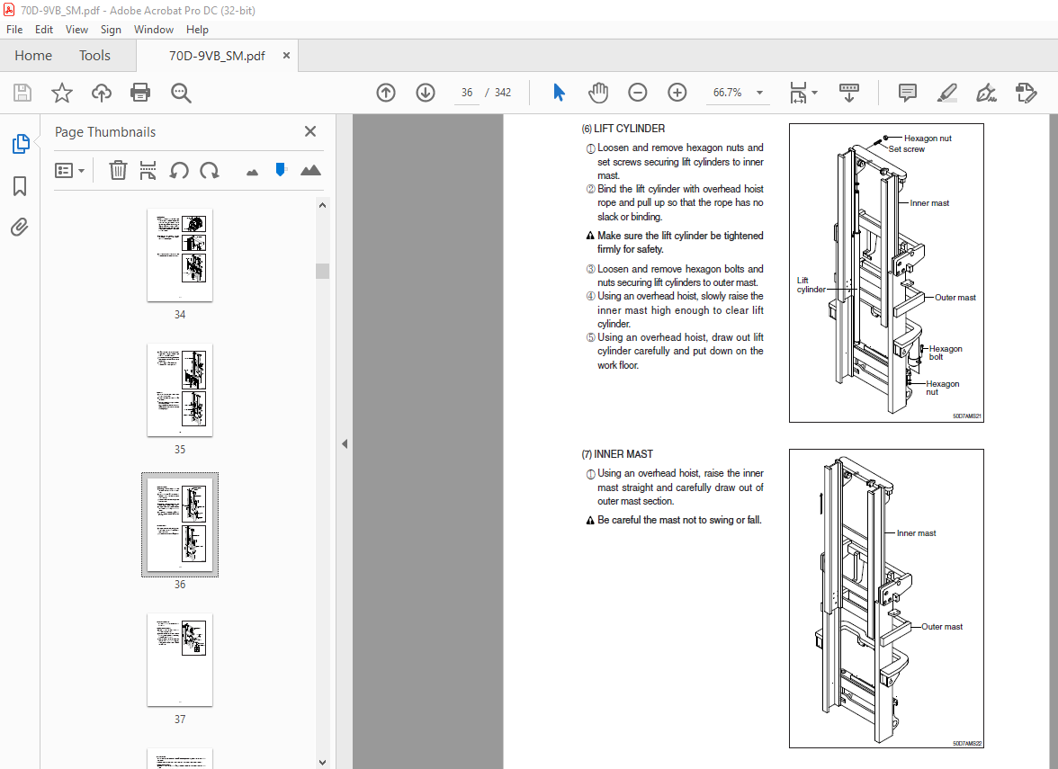Click the Fit page width icon
This screenshot has height=769, width=1058.
coord(798,93)
